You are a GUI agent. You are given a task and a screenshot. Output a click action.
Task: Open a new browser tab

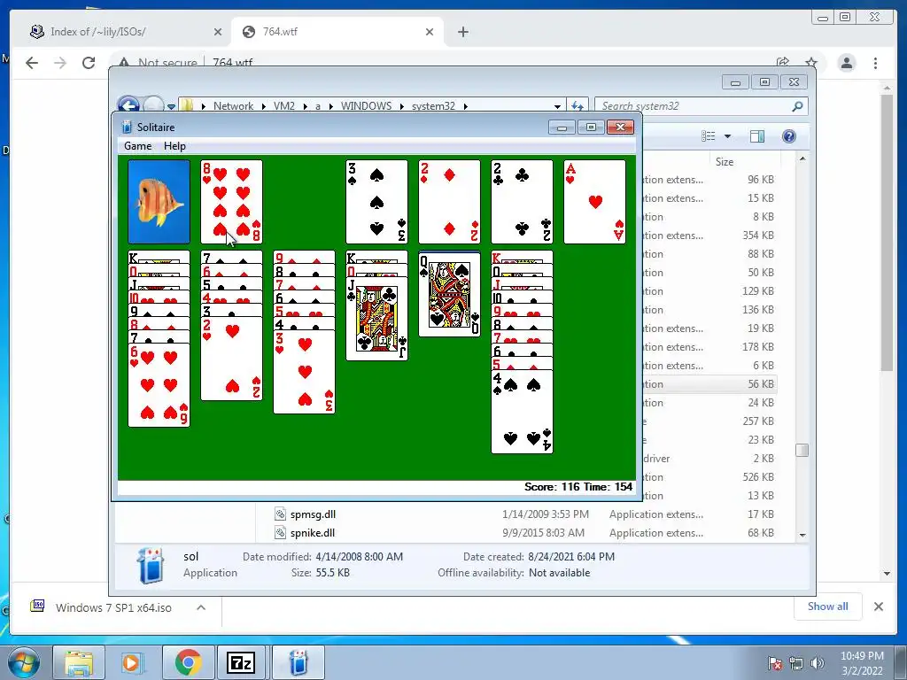coord(462,32)
